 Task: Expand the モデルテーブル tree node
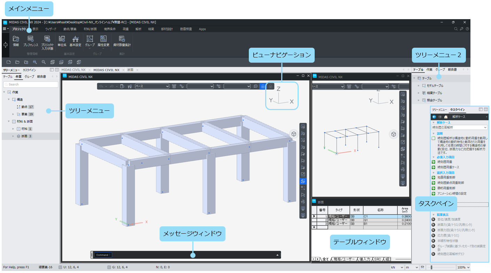click(419, 86)
